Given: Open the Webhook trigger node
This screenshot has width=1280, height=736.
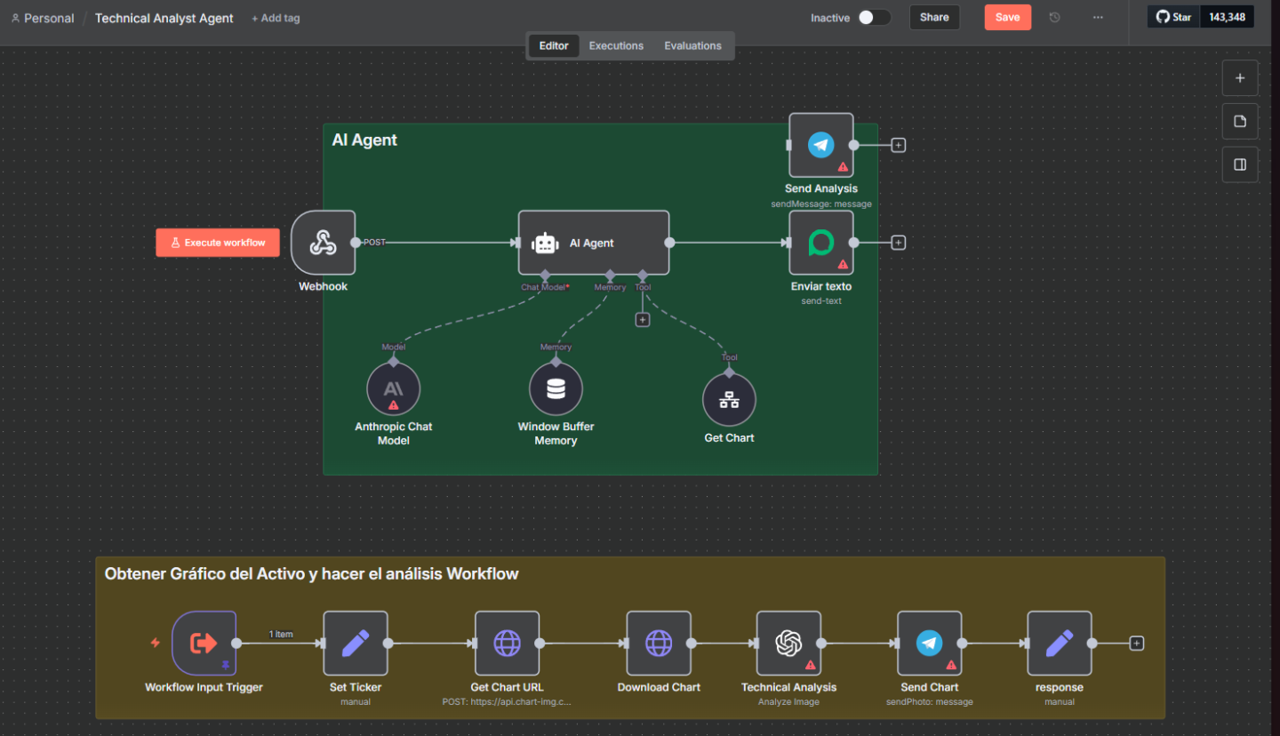Looking at the screenshot, I should pyautogui.click(x=323, y=243).
